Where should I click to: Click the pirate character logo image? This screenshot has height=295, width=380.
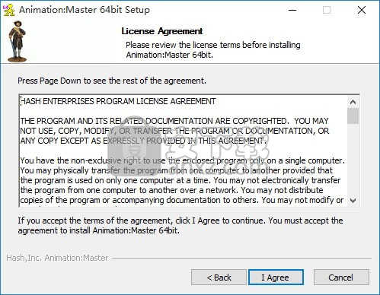[17, 41]
